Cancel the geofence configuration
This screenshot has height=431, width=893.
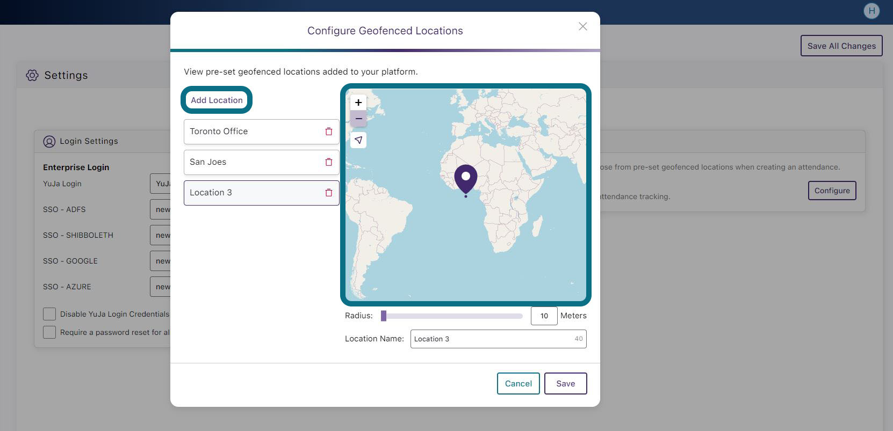[518, 383]
